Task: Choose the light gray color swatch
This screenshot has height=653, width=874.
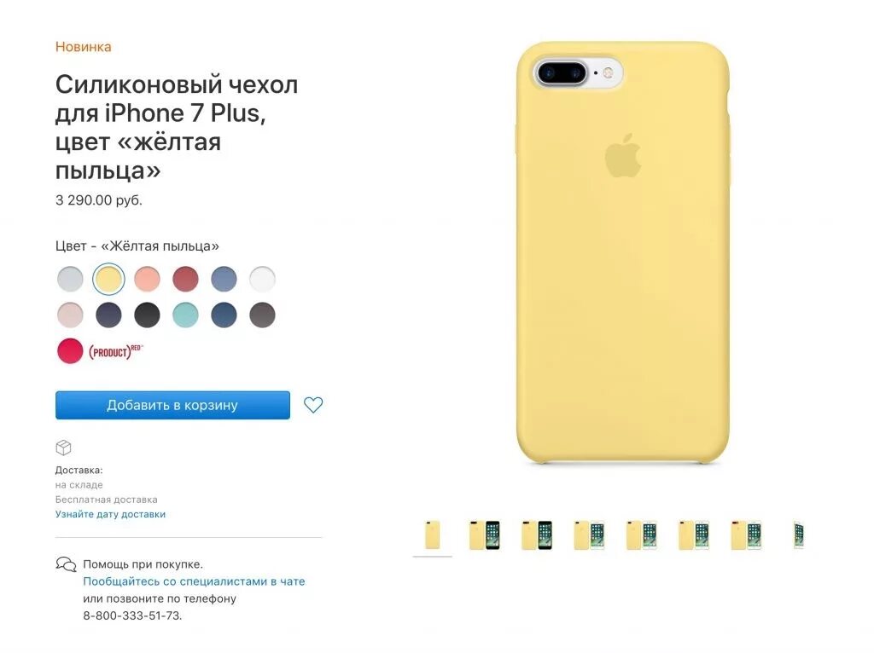Action: click(70, 279)
